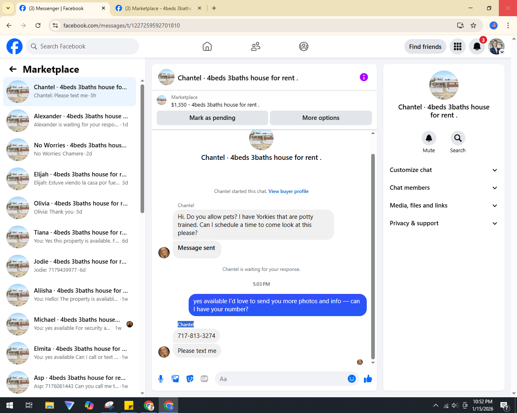Attach a photo using the image icon
Screen dimensions: 517x413
tap(175, 379)
